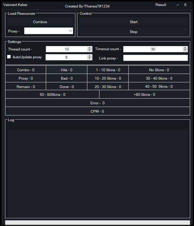The height and width of the screenshot is (226, 194).
Task: Increase AutoUpdate proxy interval up arrow
Action: (90, 56)
